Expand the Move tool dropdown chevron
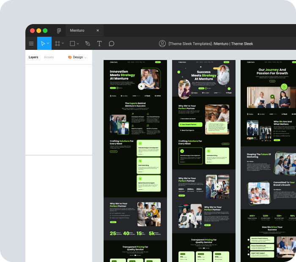Image resolution: width=296 pixels, height=262 pixels. coord(48,44)
